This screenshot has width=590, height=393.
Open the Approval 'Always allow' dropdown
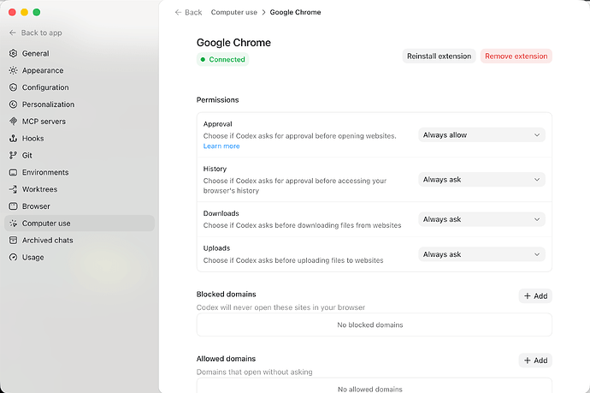(481, 135)
